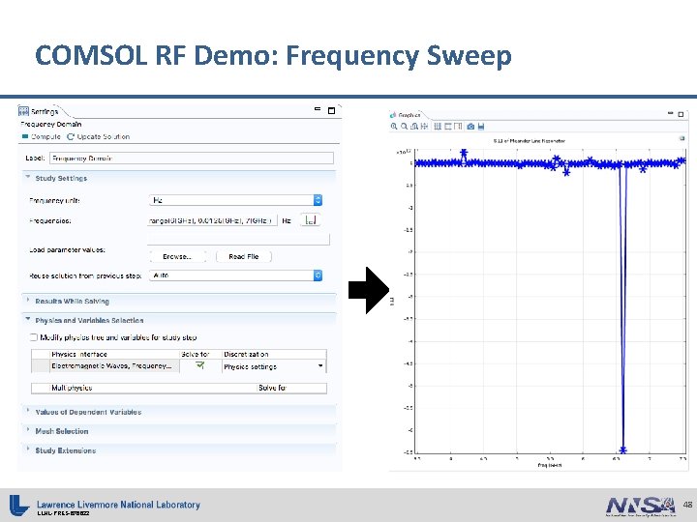The height and width of the screenshot is (522, 697).
Task: Click Discretization column header
Action: [x=274, y=354]
